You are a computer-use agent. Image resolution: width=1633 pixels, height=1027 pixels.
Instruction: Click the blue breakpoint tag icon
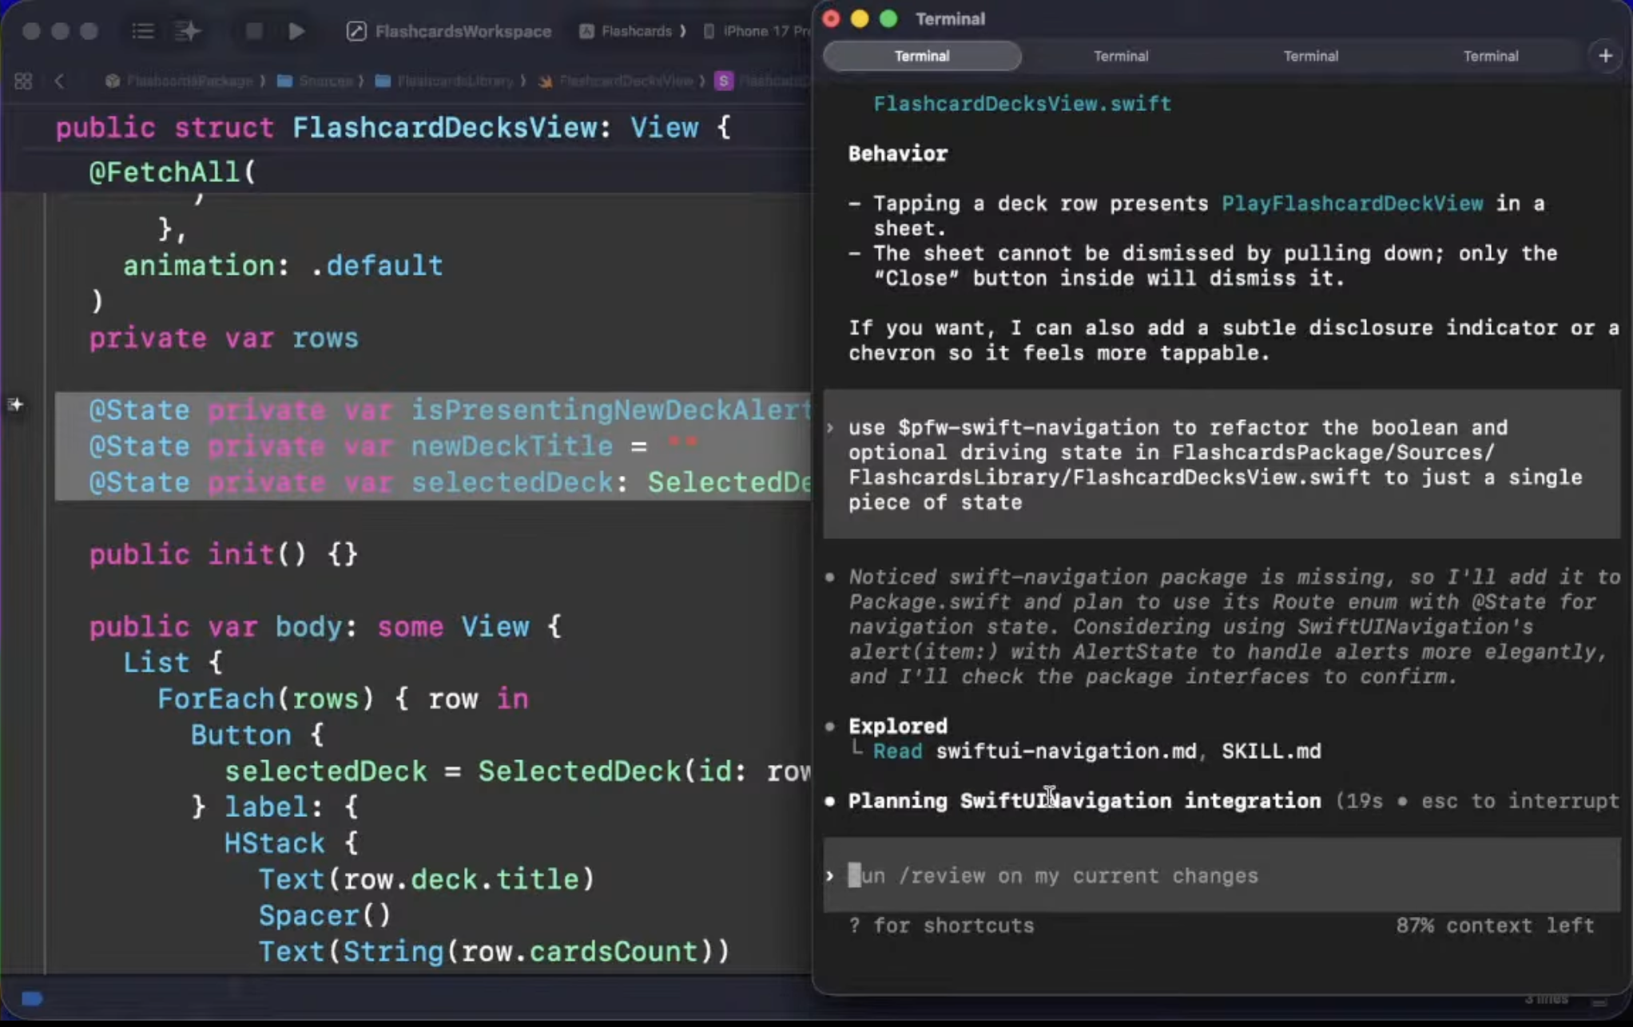[x=32, y=998]
